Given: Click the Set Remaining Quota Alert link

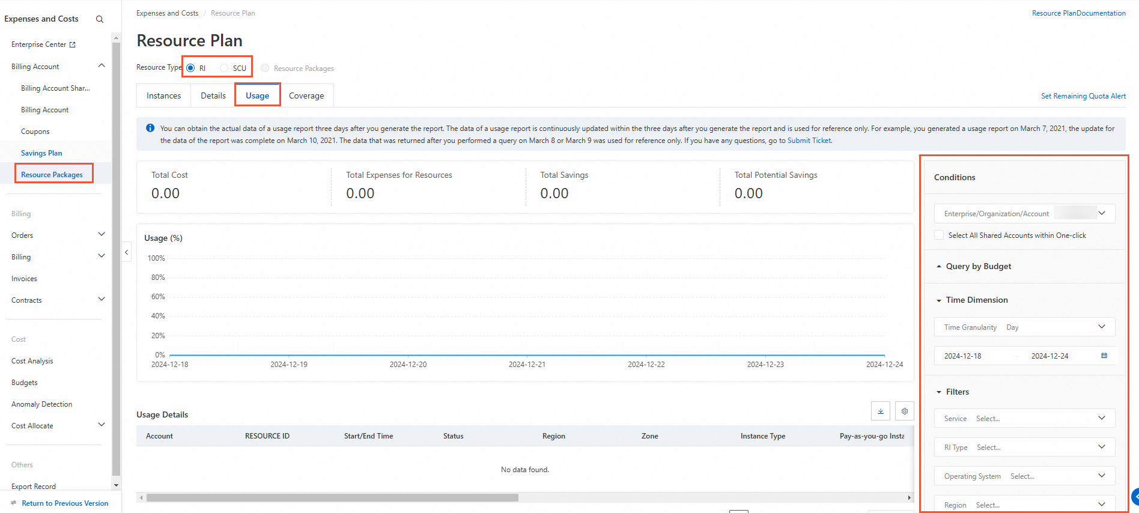Looking at the screenshot, I should (1083, 96).
